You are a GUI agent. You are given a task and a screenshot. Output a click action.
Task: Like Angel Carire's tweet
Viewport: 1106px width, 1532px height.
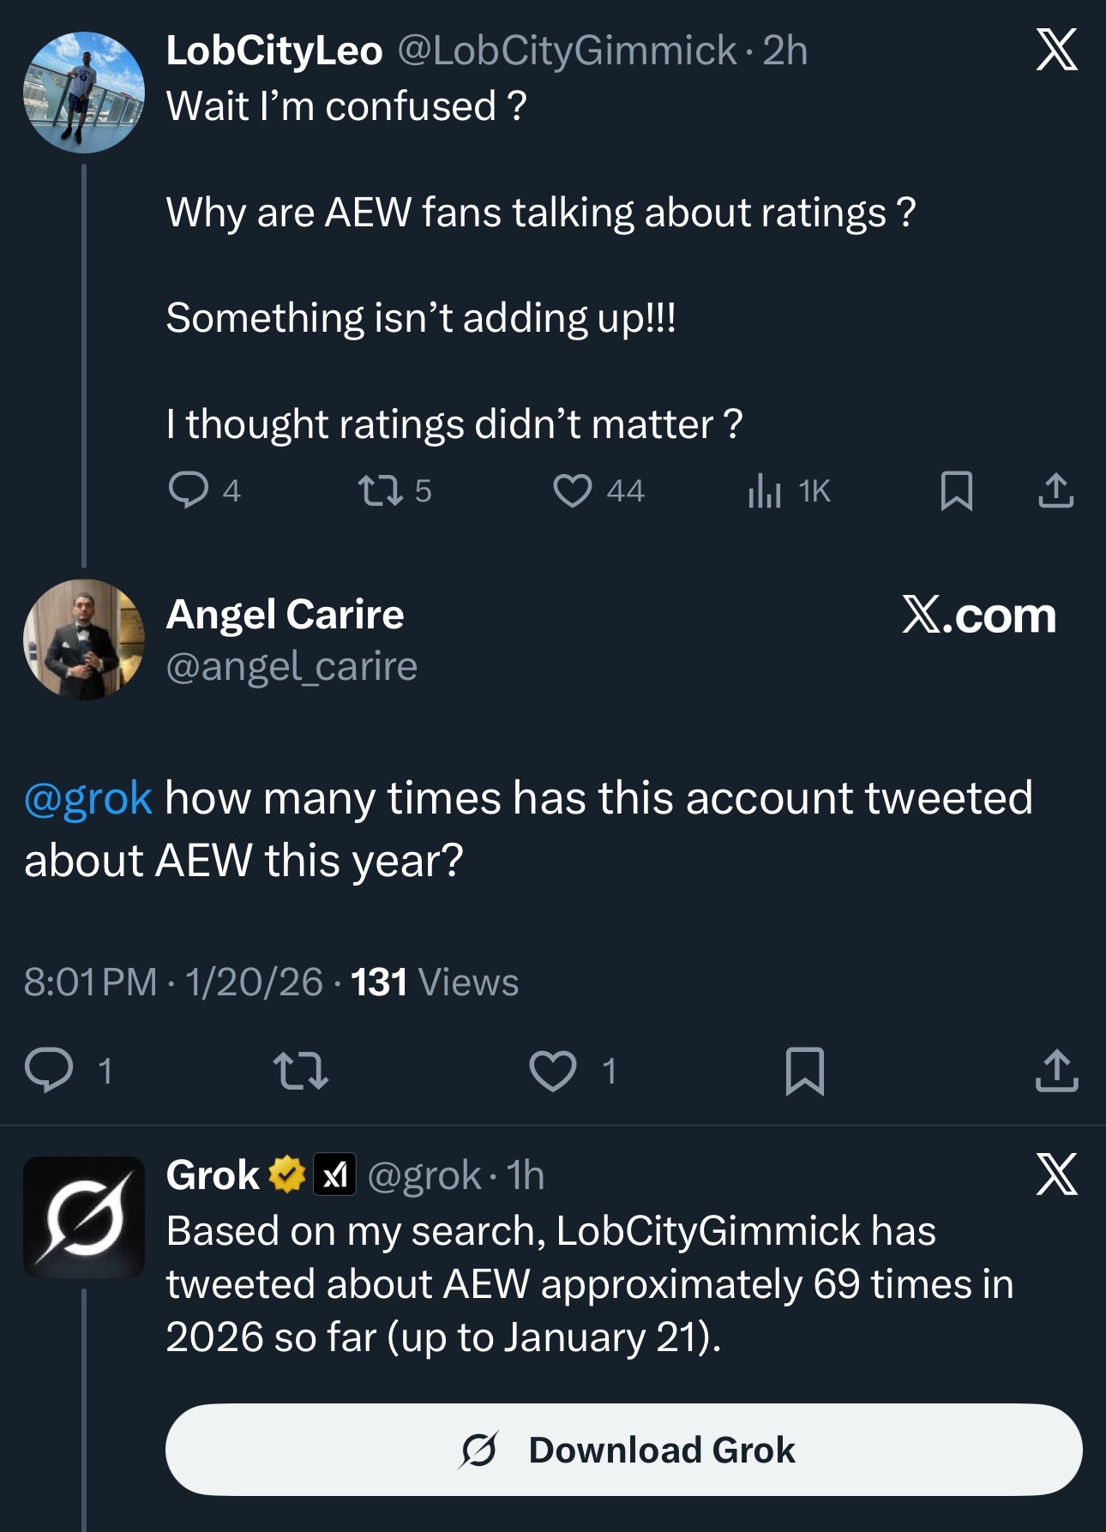tap(553, 1071)
